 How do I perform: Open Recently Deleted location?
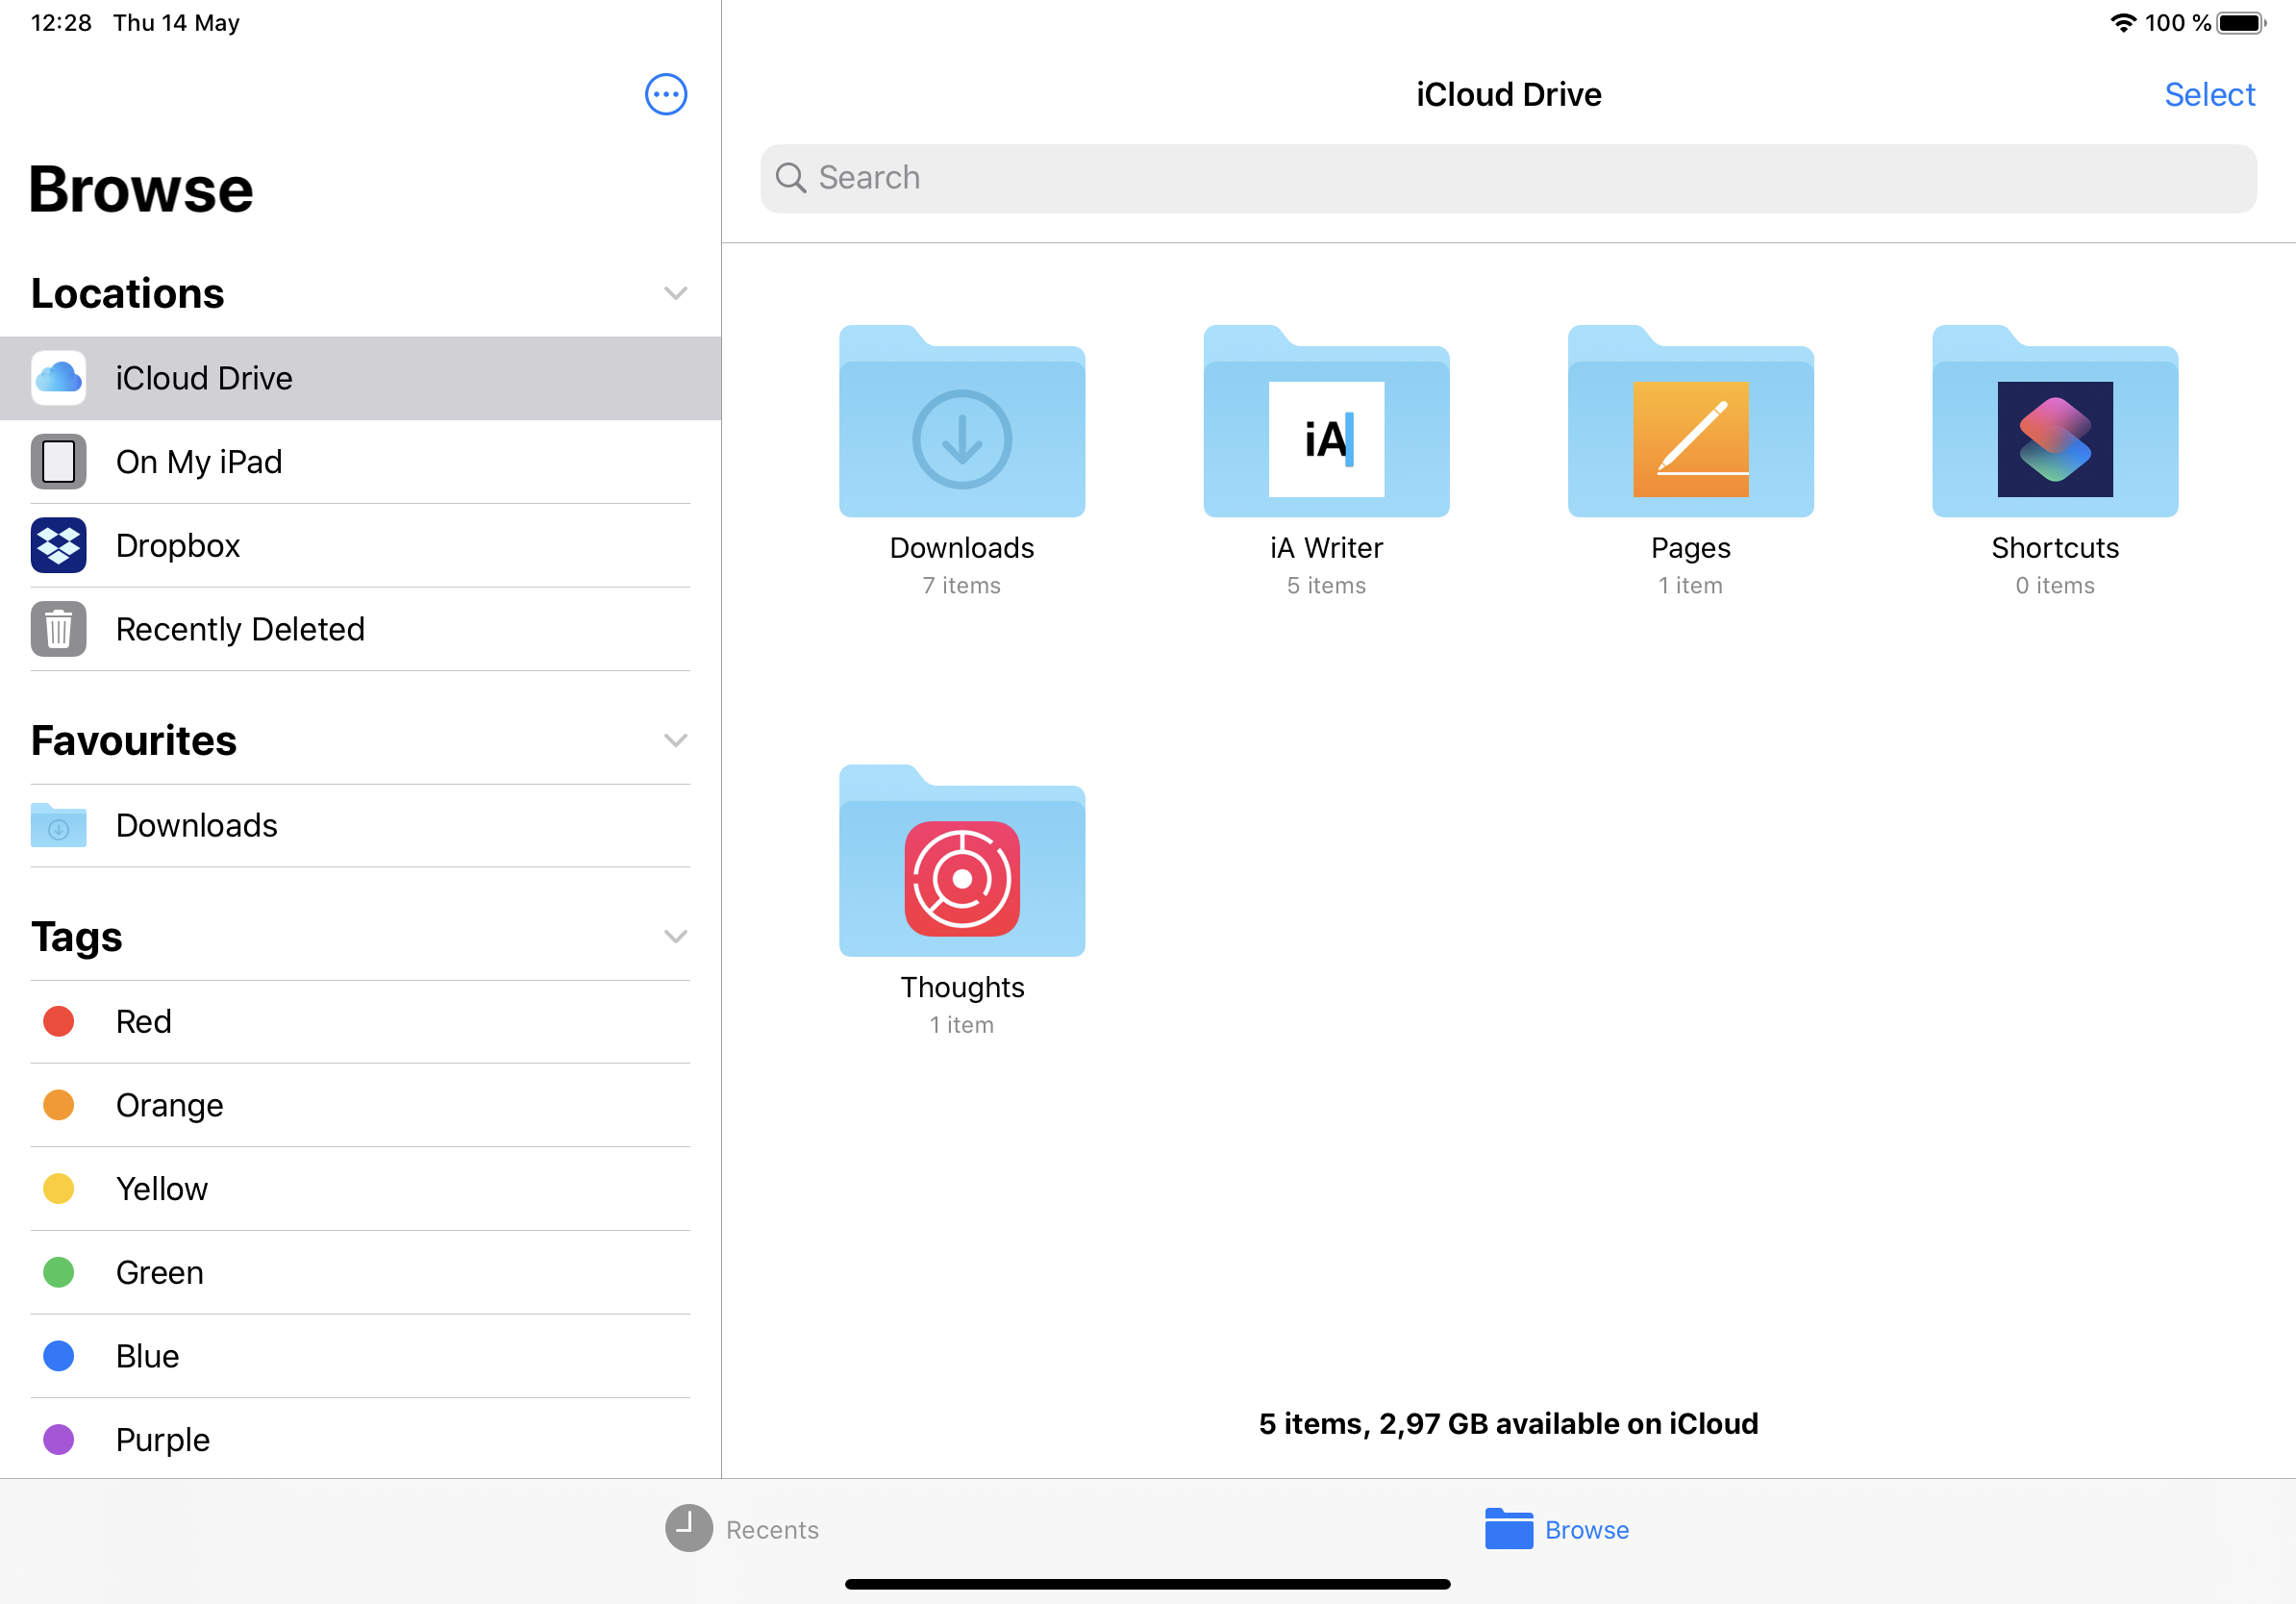pyautogui.click(x=360, y=629)
